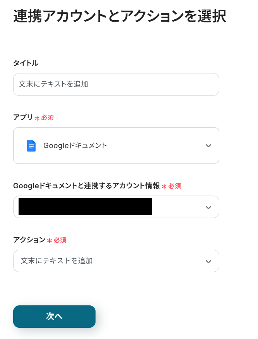Select the Googleドキュメント text in app selector

(75, 146)
